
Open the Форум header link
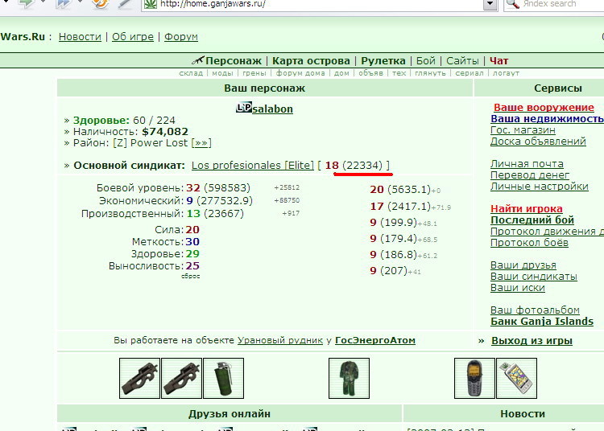(181, 37)
